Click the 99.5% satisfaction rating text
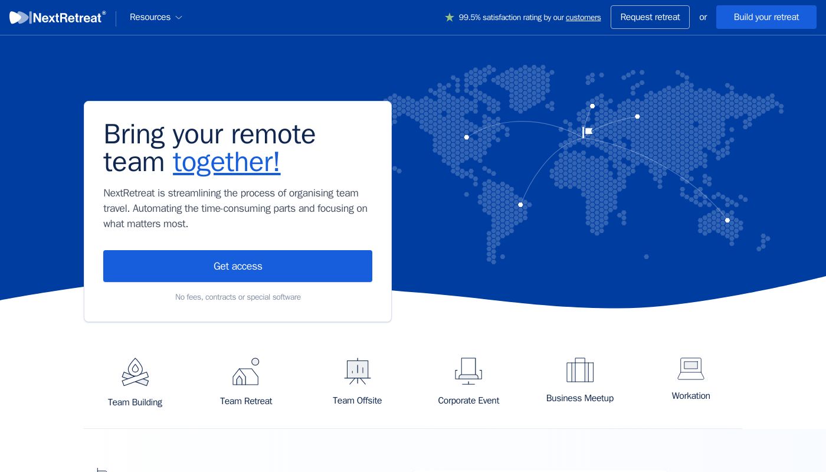The height and width of the screenshot is (472, 826). [x=530, y=18]
